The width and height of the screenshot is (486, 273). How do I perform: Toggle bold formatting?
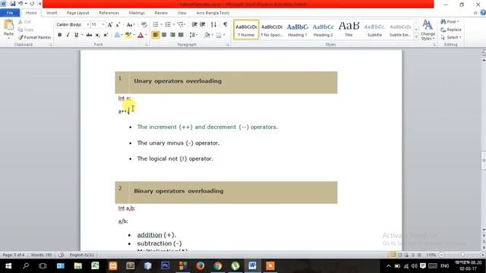[59, 35]
